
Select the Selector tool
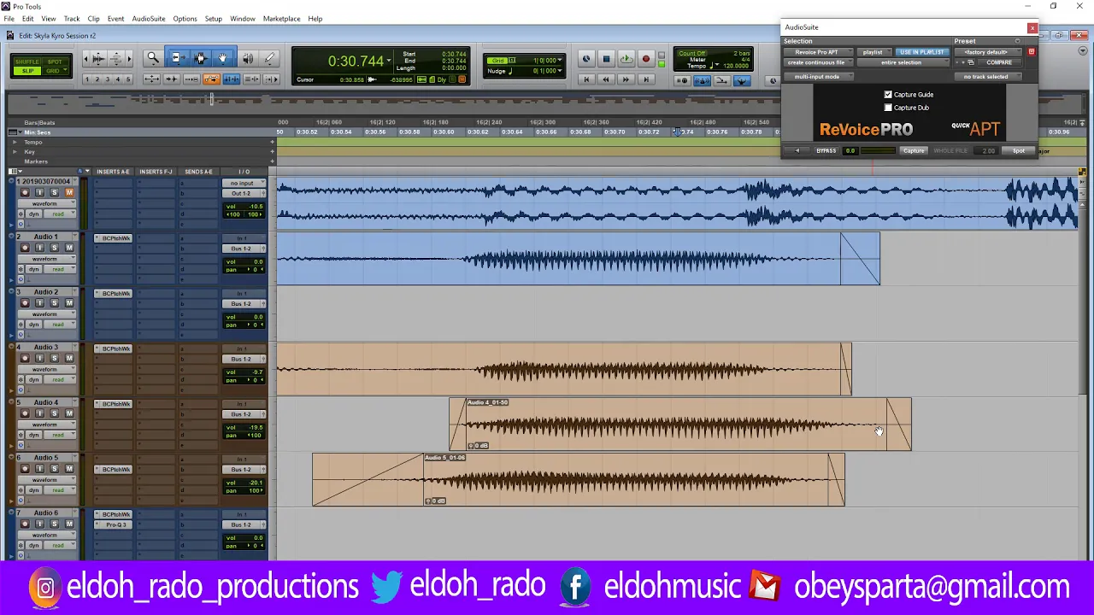pos(200,59)
